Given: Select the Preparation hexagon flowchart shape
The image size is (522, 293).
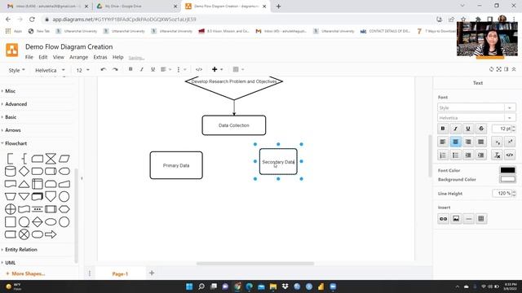Looking at the screenshot, I should click(64, 209).
